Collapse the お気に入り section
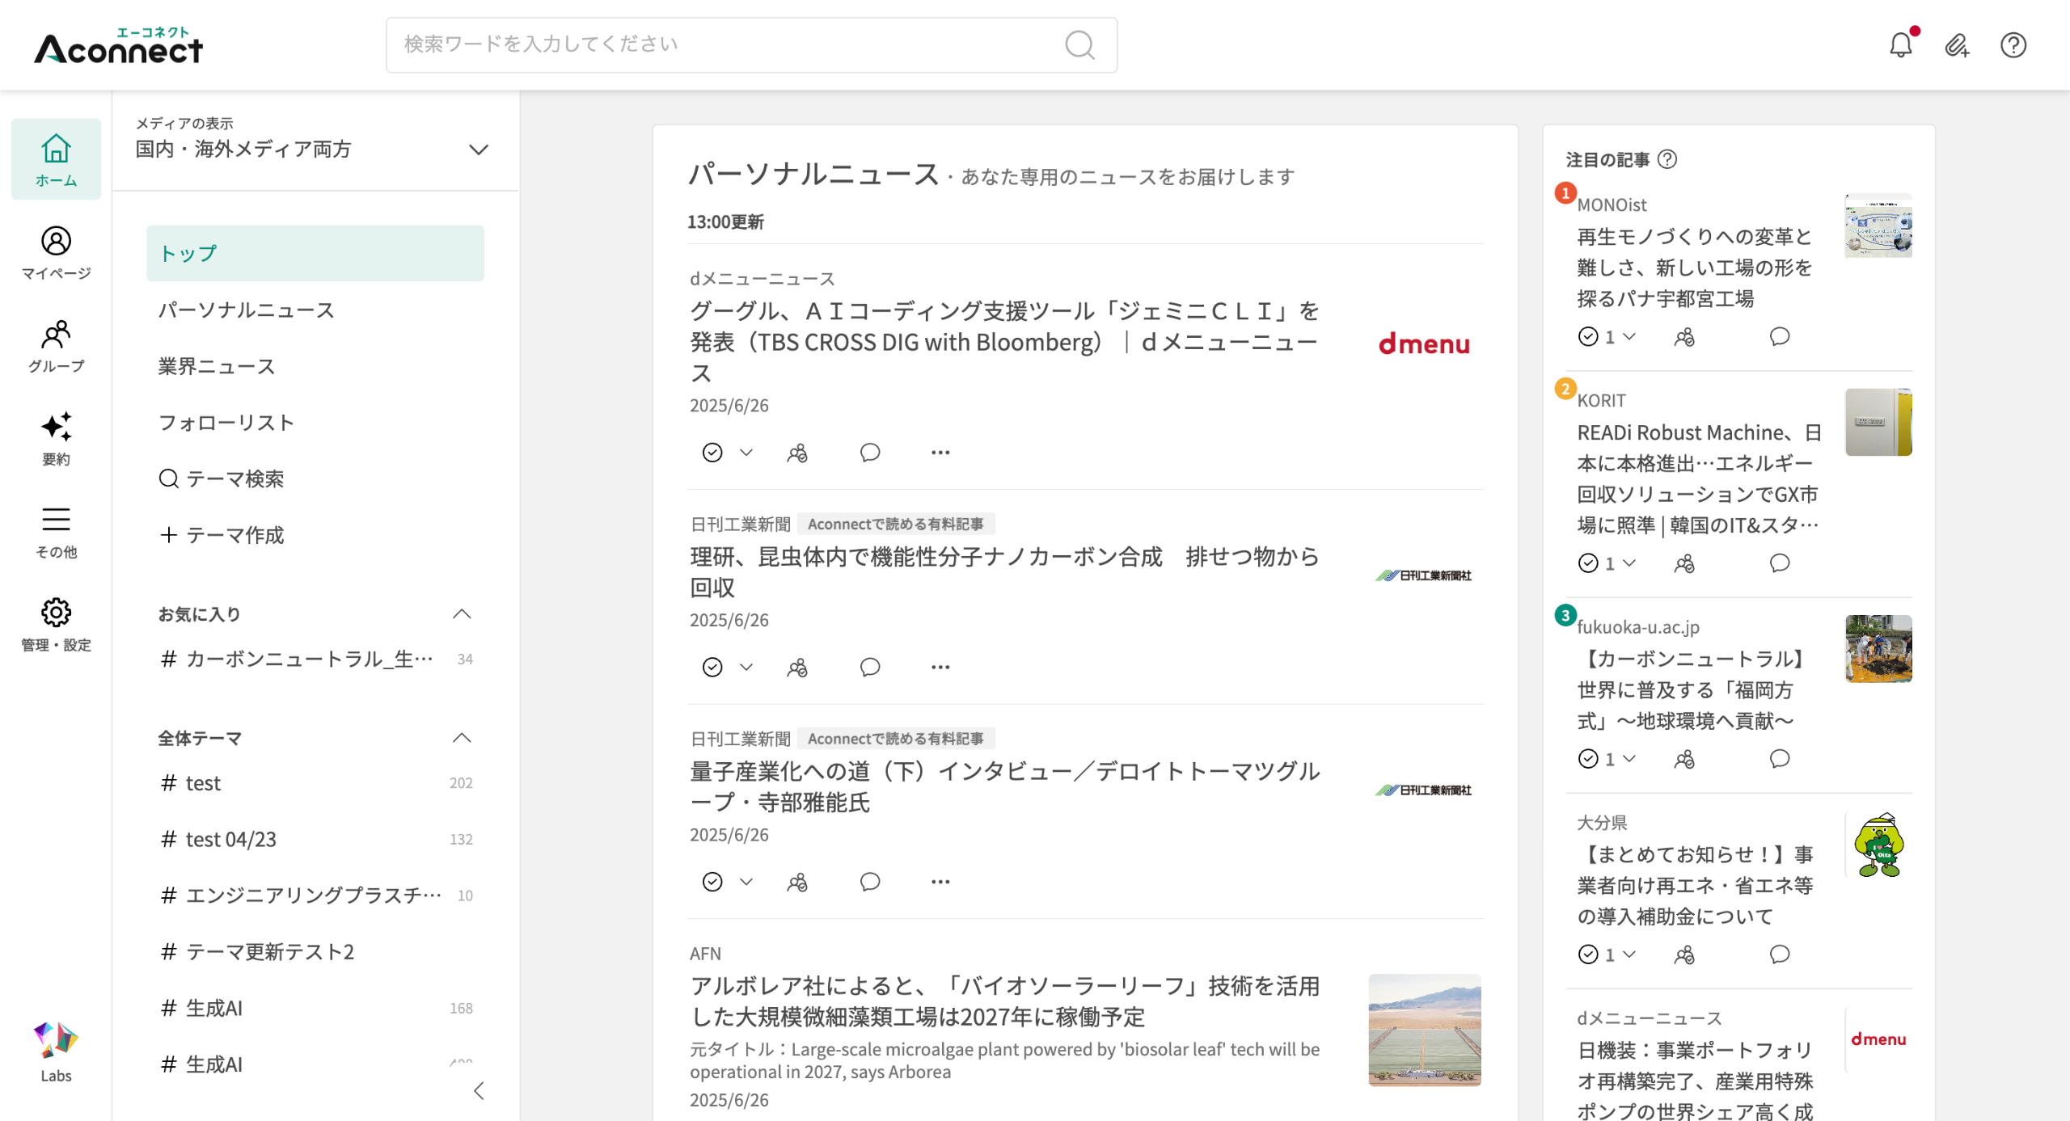 pos(462,614)
